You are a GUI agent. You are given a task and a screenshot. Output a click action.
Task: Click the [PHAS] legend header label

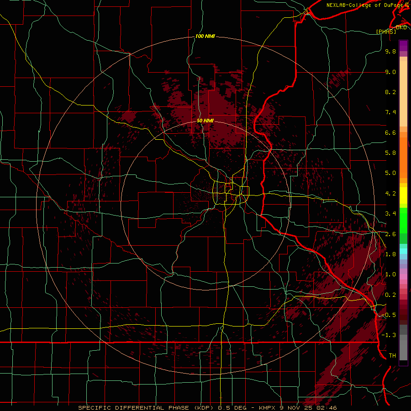click(x=386, y=32)
